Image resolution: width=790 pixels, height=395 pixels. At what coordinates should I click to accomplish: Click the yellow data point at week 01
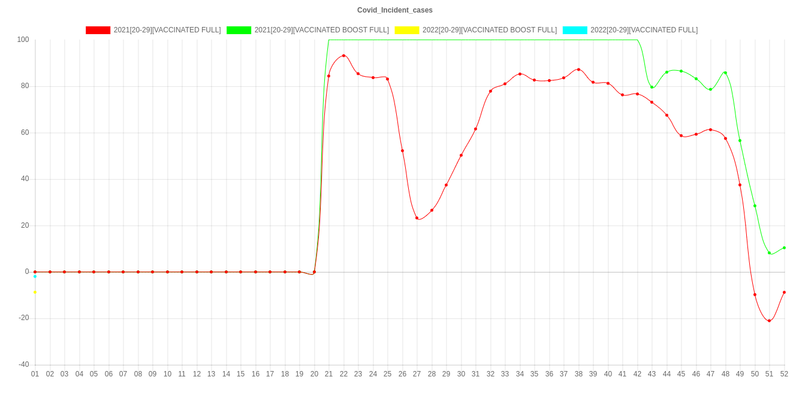35,292
